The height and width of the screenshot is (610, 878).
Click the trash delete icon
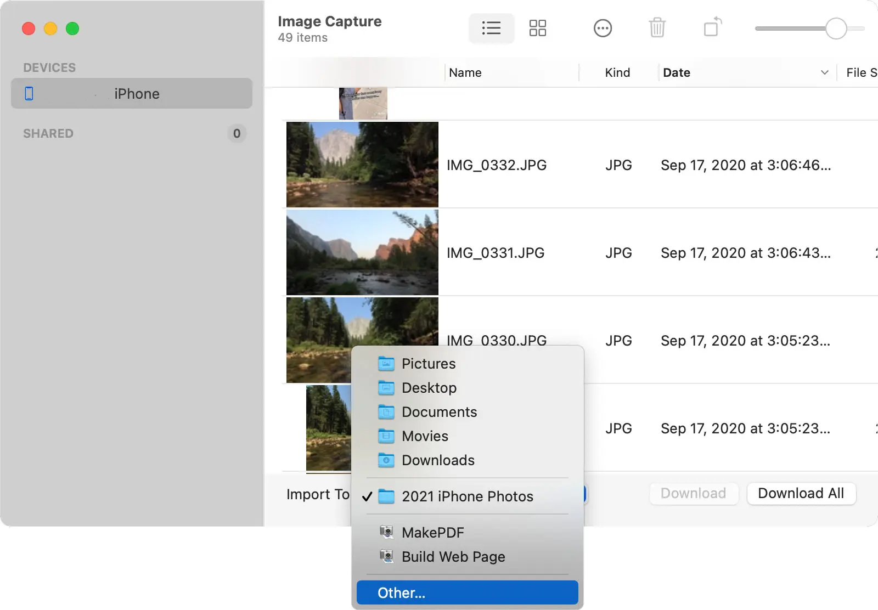(x=657, y=27)
